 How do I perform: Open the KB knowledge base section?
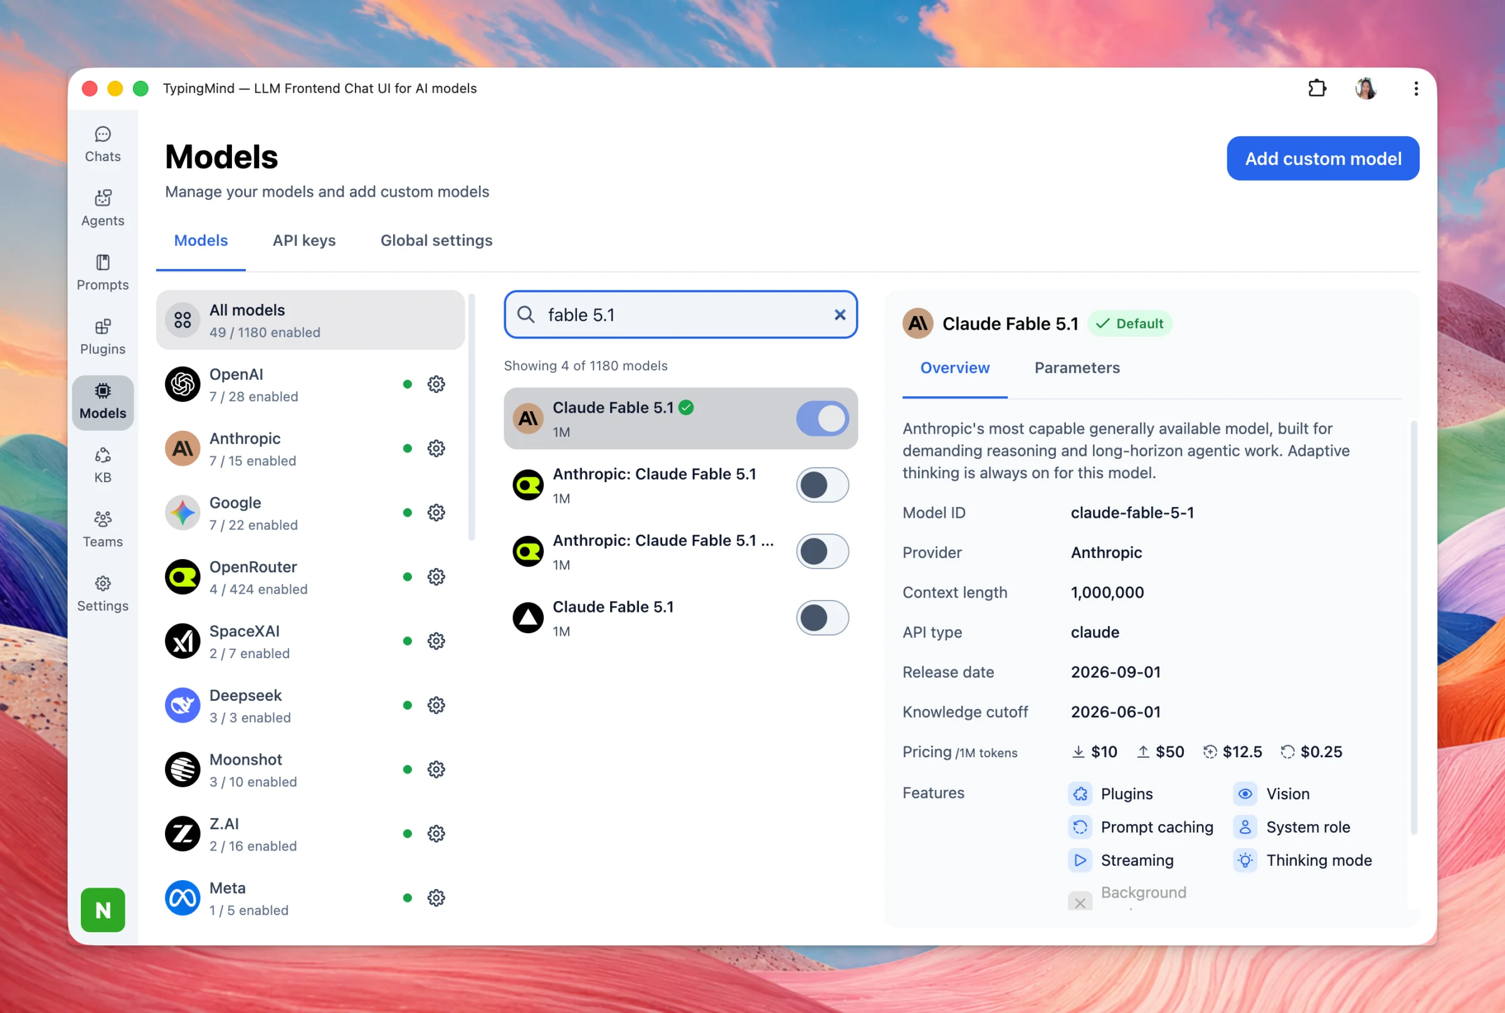[x=103, y=465]
